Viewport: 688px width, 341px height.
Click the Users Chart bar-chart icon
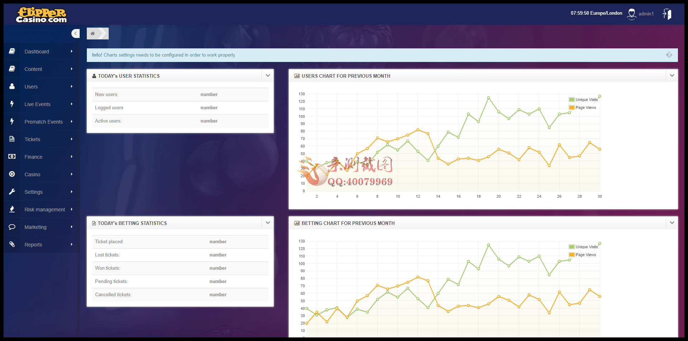point(297,76)
